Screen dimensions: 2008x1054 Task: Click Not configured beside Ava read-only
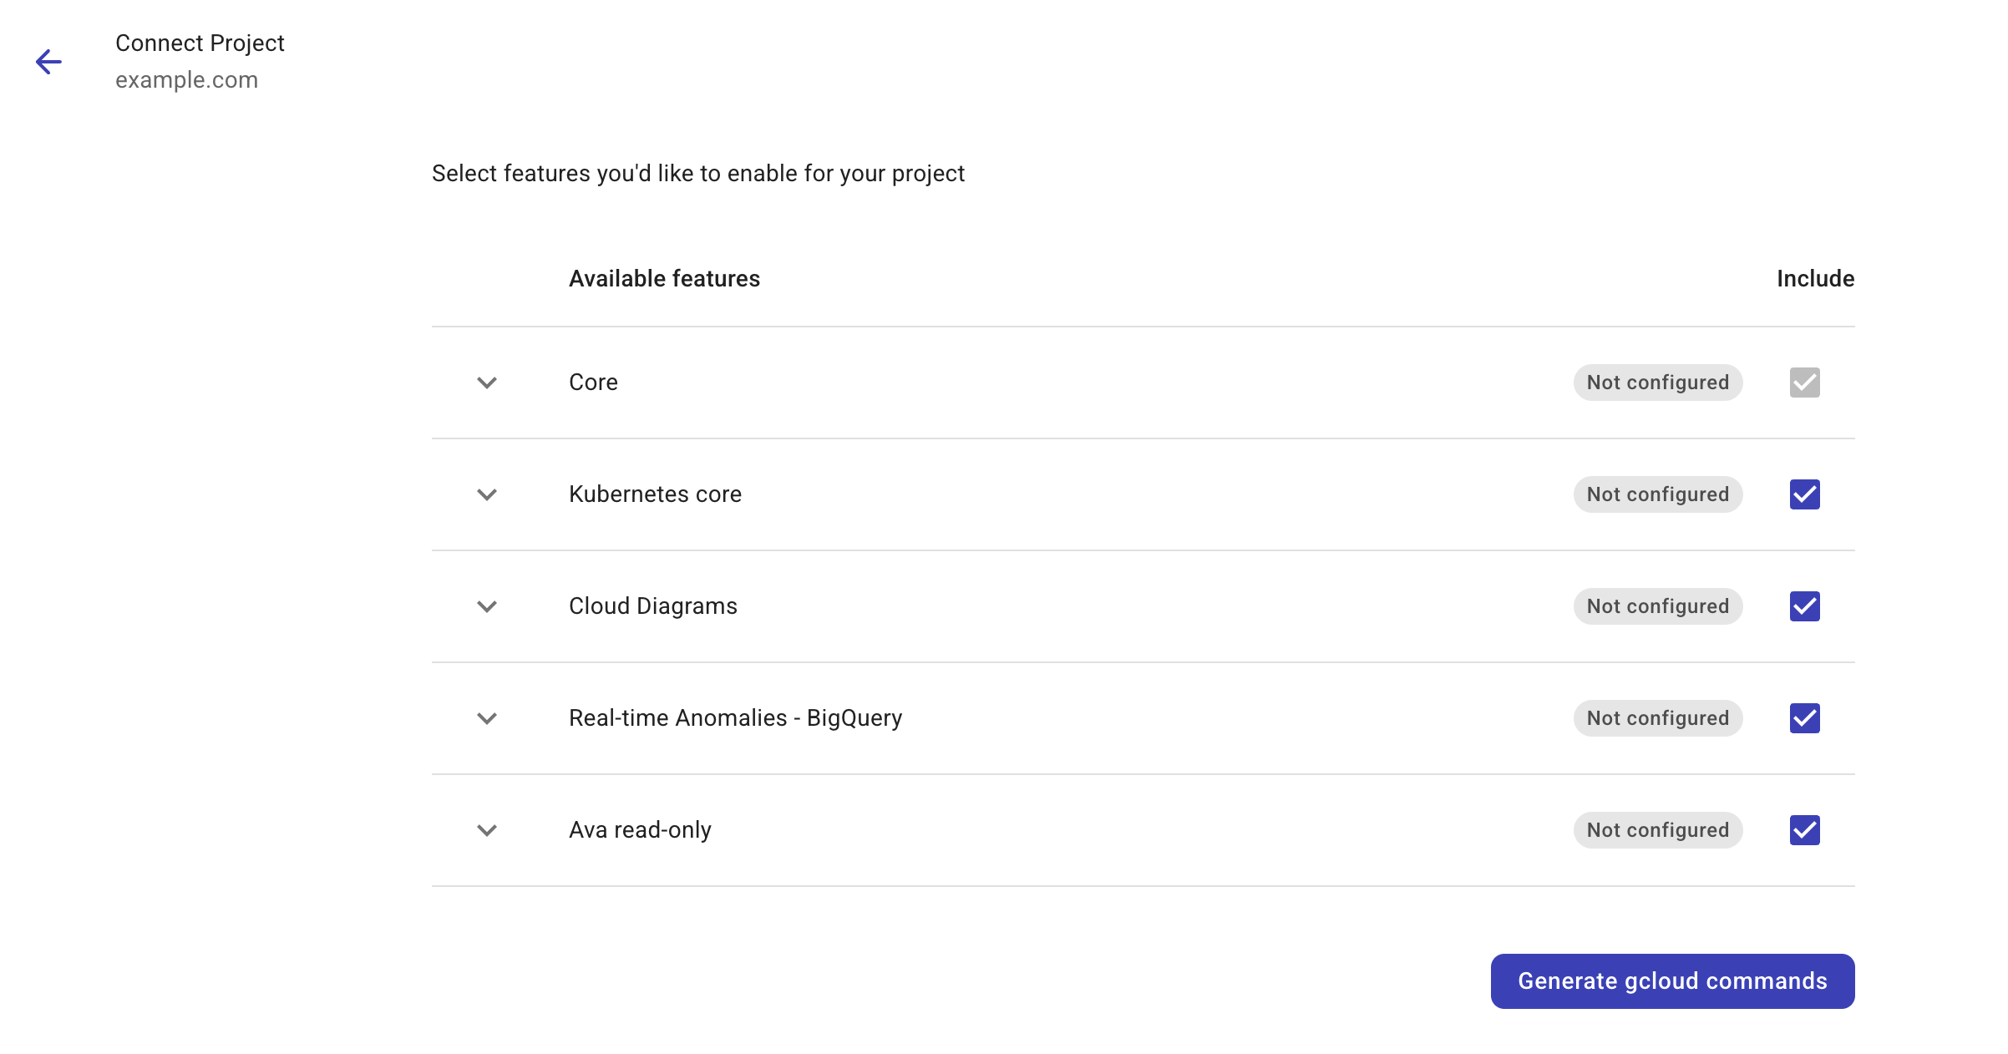pyautogui.click(x=1657, y=829)
